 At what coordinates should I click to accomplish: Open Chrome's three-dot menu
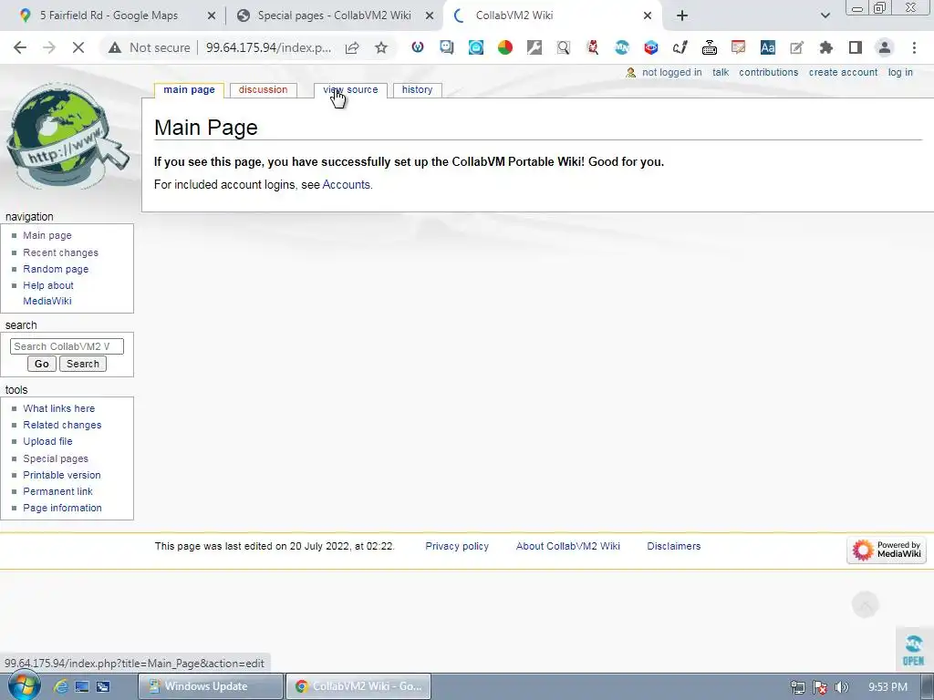pyautogui.click(x=914, y=47)
